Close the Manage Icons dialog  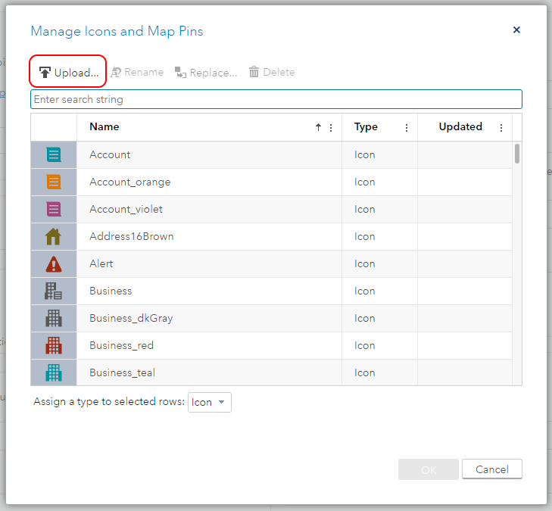coord(516,30)
